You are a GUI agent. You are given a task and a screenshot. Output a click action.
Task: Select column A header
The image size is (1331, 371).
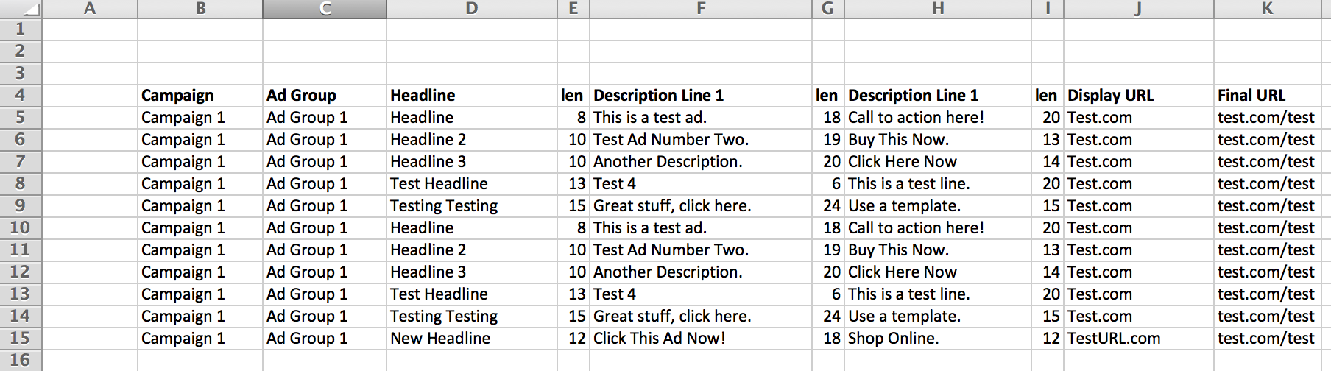(x=90, y=9)
